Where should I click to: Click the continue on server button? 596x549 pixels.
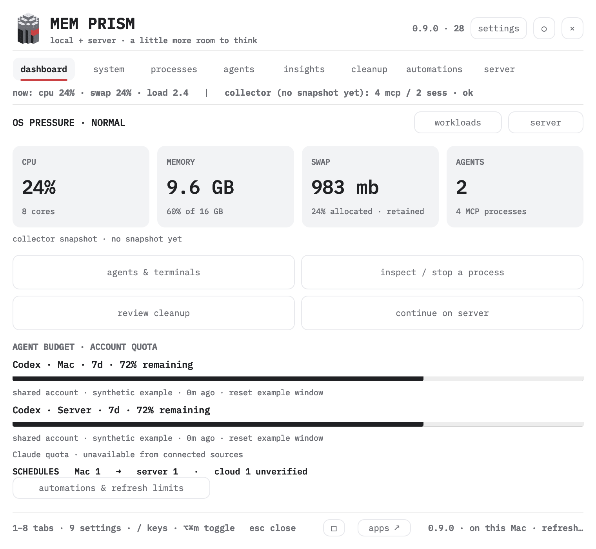pos(442,313)
